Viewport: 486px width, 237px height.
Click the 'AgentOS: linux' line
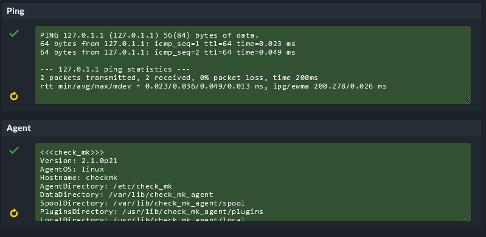pyautogui.click(x=72, y=169)
